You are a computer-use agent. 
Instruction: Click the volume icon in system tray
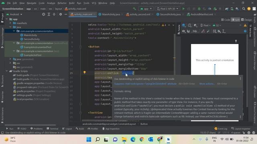point(227,139)
